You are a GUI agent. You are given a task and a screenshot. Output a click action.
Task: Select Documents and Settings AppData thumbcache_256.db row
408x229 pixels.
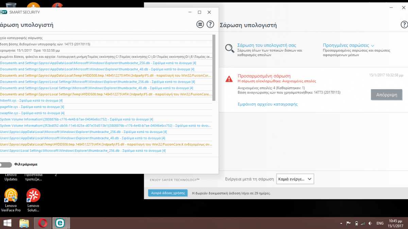coord(106,63)
